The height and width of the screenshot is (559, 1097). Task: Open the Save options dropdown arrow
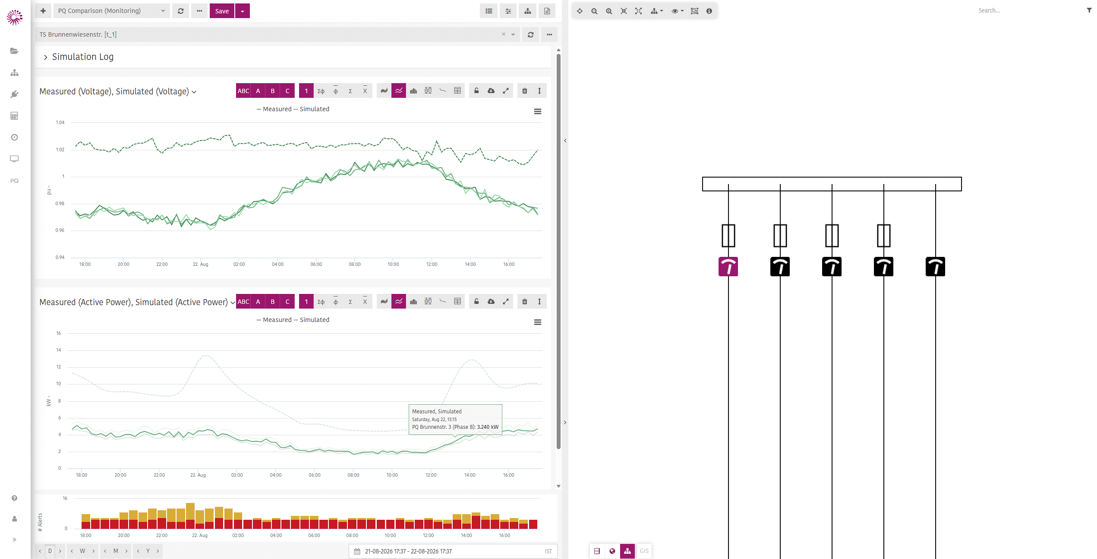click(x=243, y=11)
